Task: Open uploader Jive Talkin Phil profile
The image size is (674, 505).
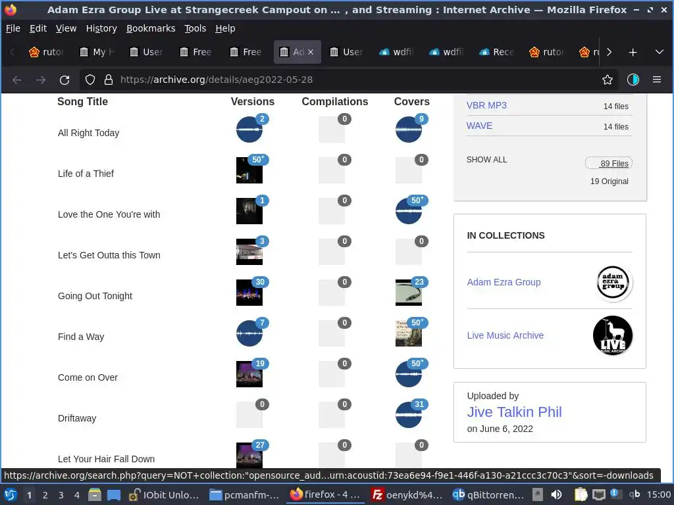Action: pos(514,412)
